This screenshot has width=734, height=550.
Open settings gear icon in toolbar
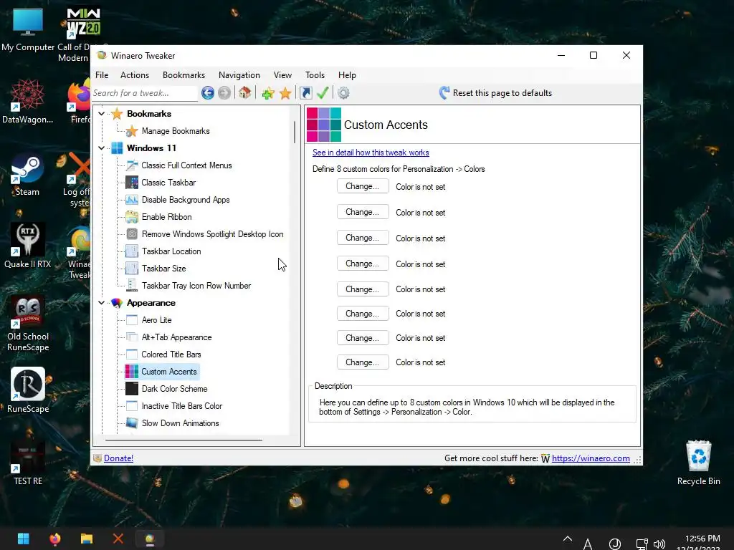tap(343, 92)
